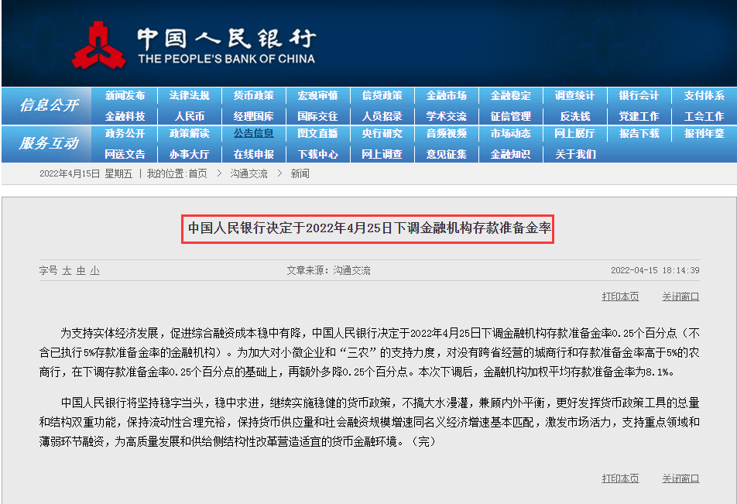Go to 沟通交流 breadcrumb link
Screen dimensions: 737x504
pos(249,174)
